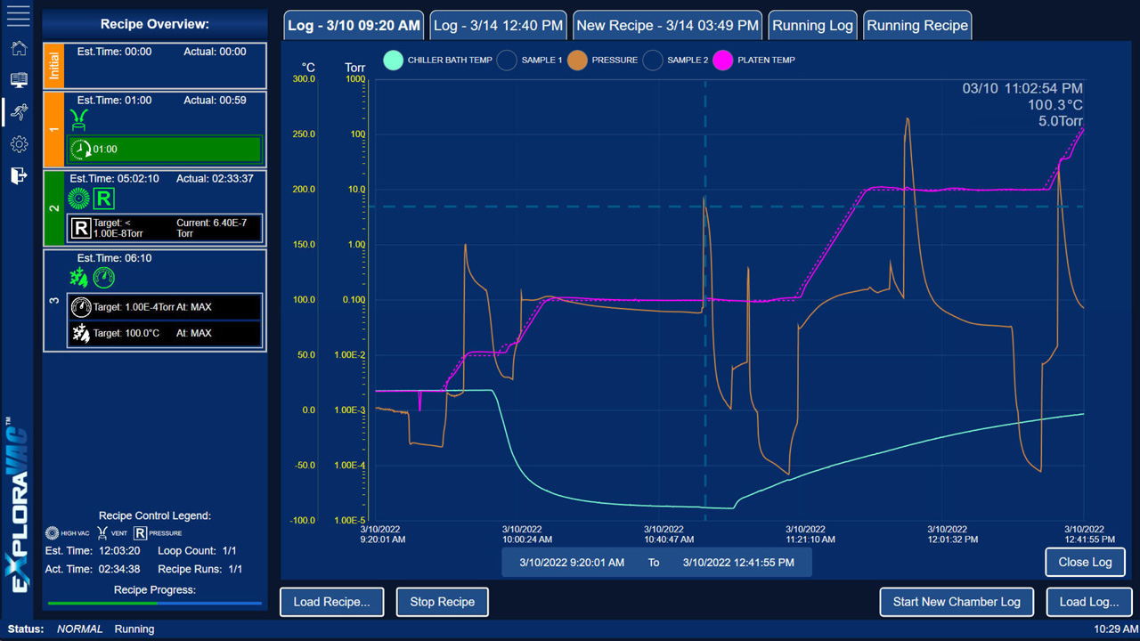Toggle the Chiller Bath Temp series

pyautogui.click(x=393, y=61)
